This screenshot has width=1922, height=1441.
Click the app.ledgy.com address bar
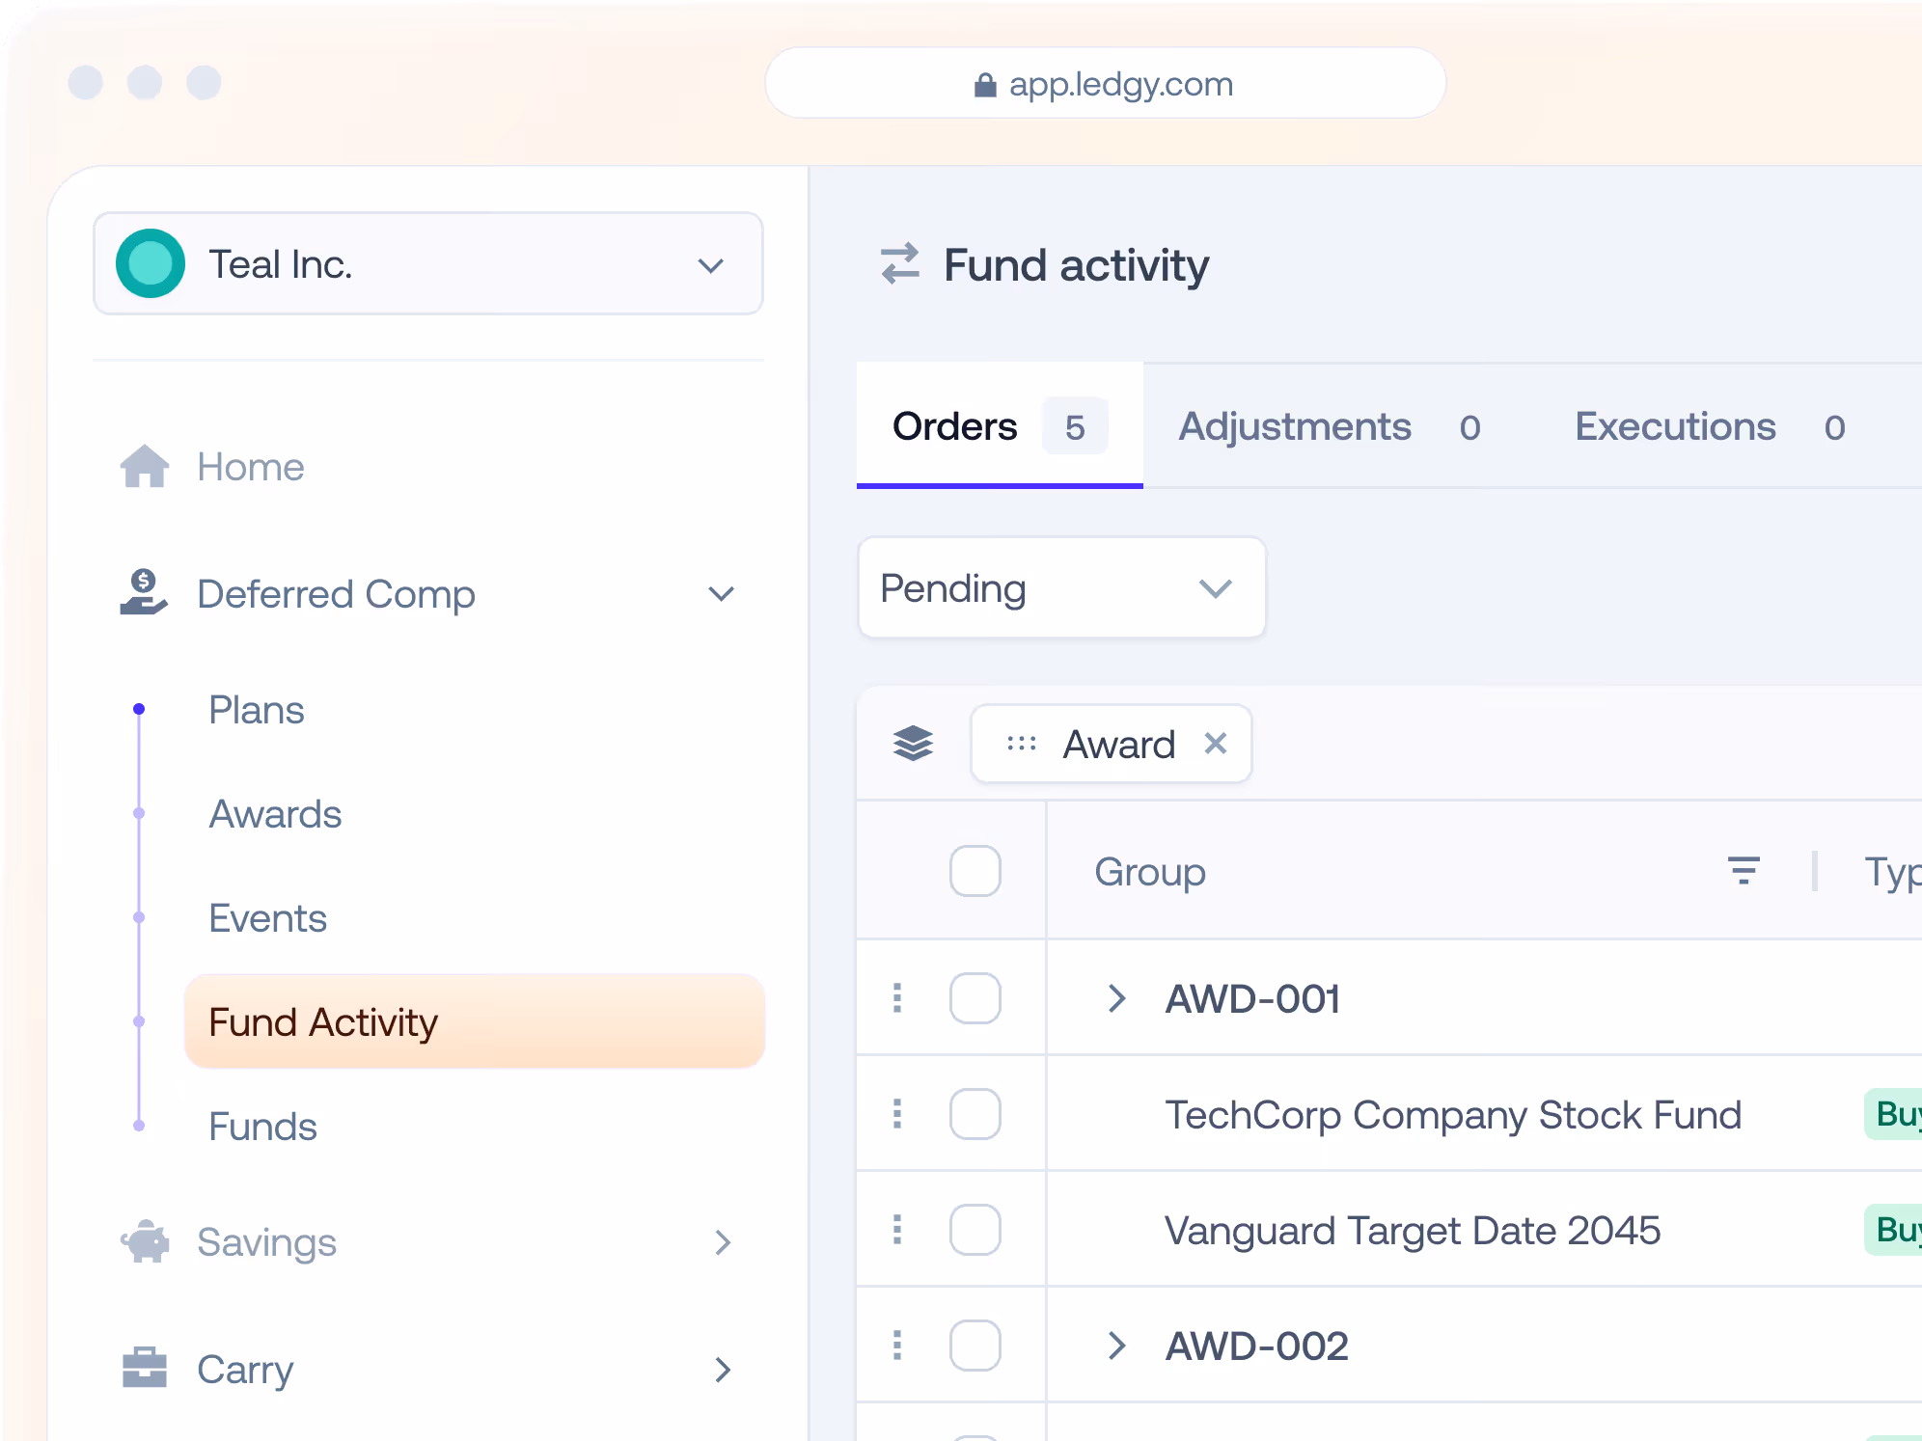pyautogui.click(x=1106, y=84)
